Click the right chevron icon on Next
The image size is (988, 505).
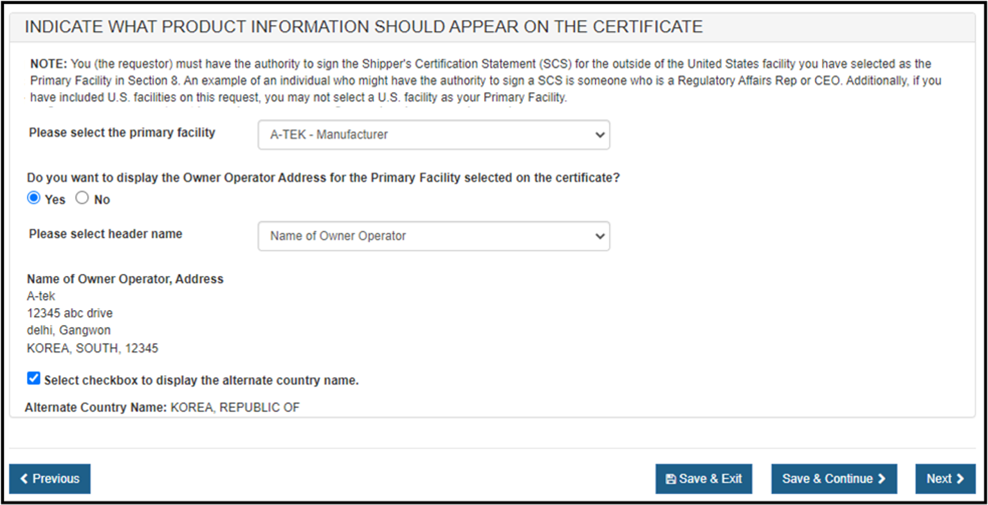(960, 479)
